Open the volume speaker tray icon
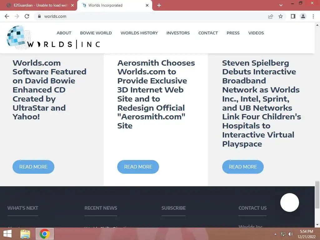This screenshot has height=240, width=320. 290,234
